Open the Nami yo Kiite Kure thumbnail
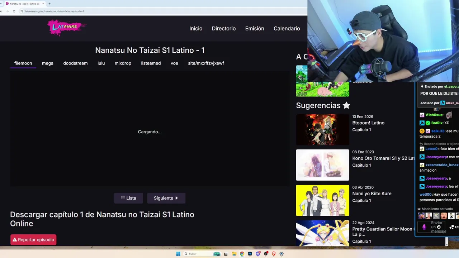Viewport: 459px width, 258px height. click(322, 200)
